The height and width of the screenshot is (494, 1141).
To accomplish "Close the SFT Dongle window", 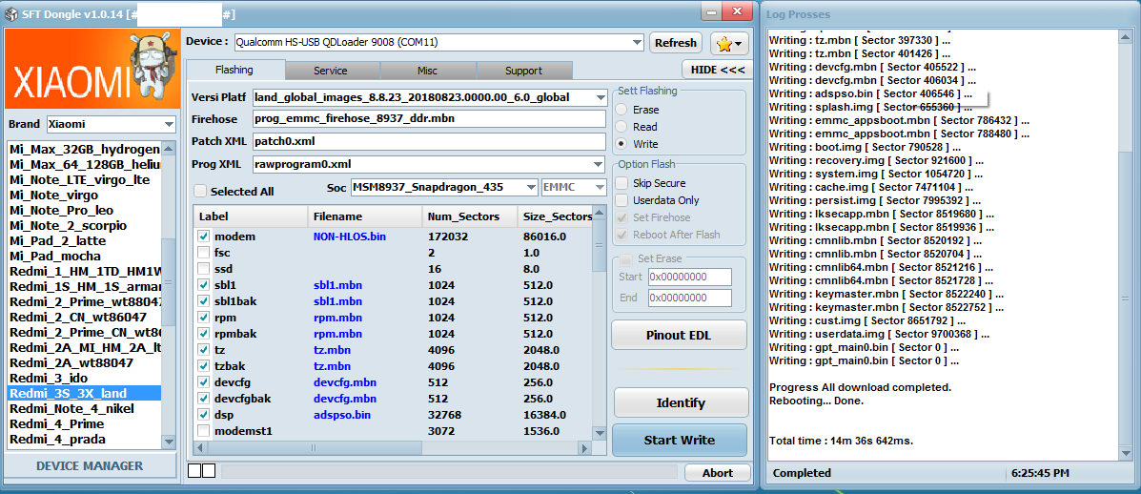I will (737, 11).
